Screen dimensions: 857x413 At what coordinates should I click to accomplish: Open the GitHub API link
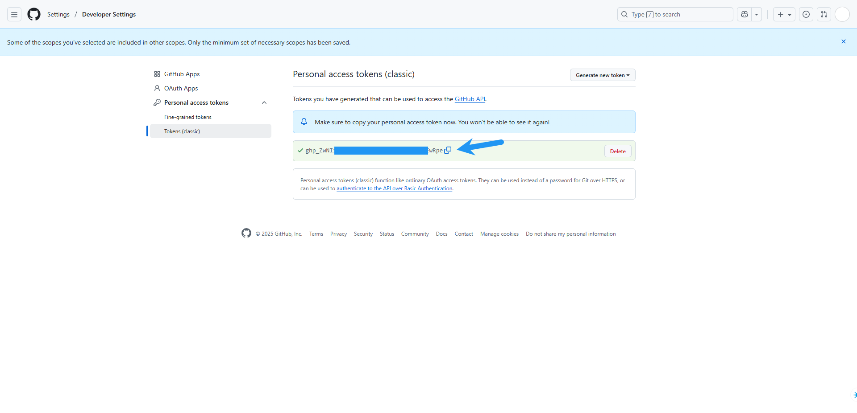click(x=470, y=99)
